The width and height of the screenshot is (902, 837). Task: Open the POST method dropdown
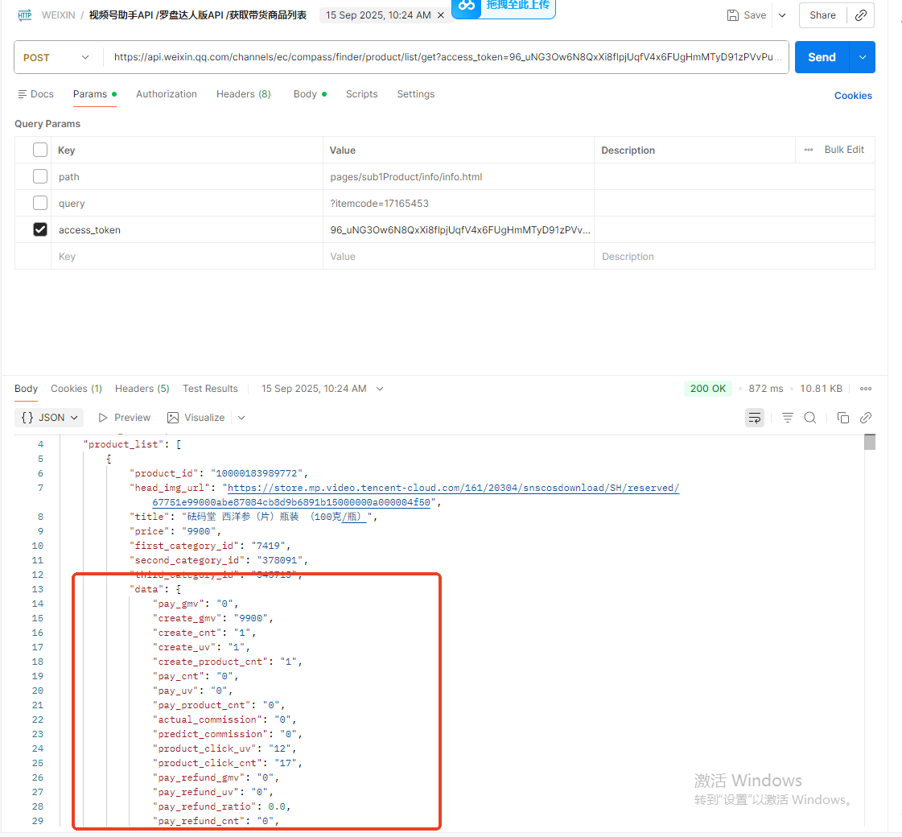[56, 57]
